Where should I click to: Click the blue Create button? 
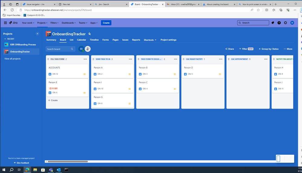(106, 23)
